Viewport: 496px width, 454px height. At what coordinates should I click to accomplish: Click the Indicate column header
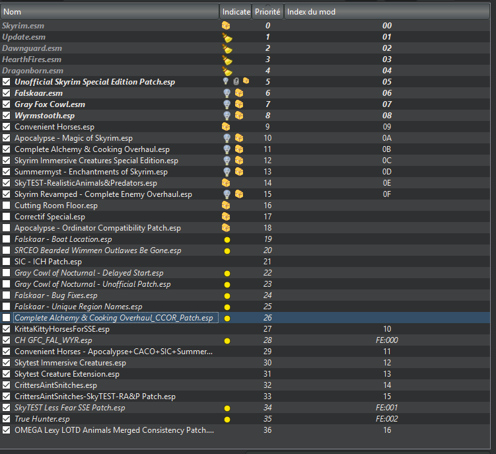(x=236, y=11)
